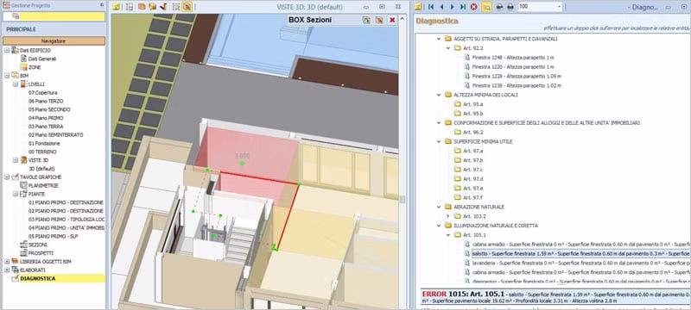Select ZONE in navigator tree

(x=35, y=67)
